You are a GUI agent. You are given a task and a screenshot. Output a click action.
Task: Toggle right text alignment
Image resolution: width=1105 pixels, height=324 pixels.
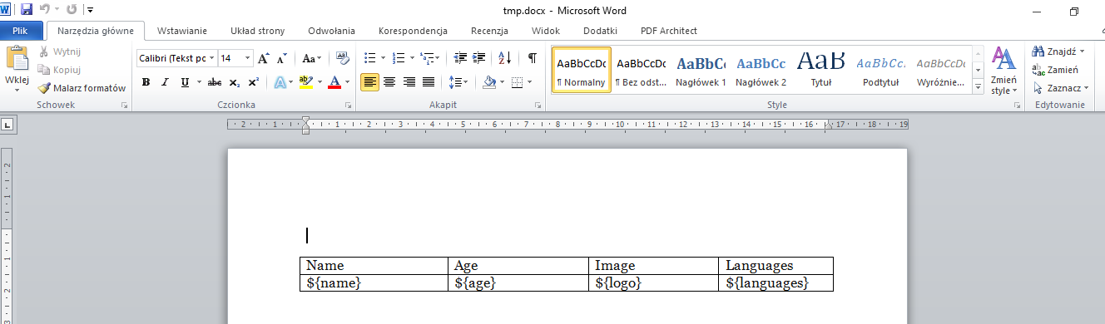(409, 82)
